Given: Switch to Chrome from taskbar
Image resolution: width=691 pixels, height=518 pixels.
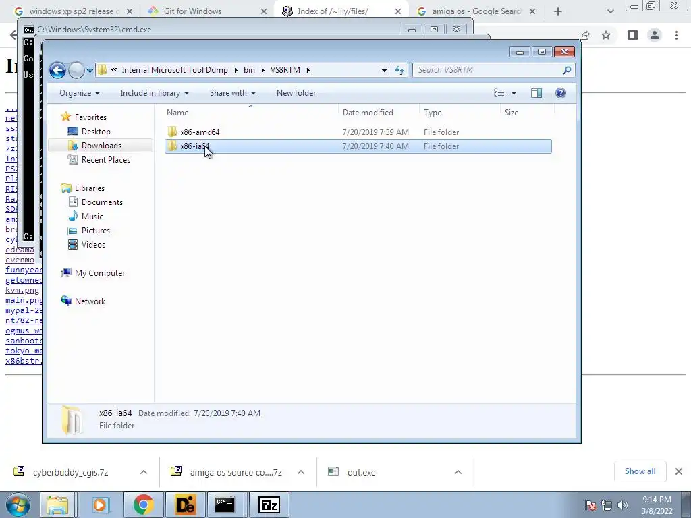Looking at the screenshot, I should click(x=143, y=505).
